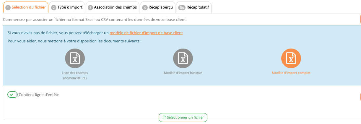This screenshot has width=361, height=124.
Task: Click the number 2 step badge
Action: point(54,8)
